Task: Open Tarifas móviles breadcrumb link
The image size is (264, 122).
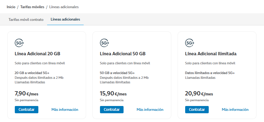Action: coord(32,7)
